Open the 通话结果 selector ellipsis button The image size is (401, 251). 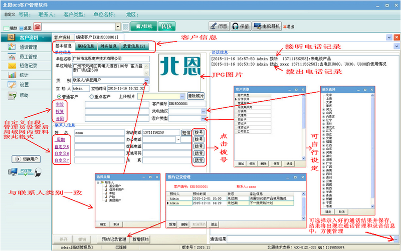[x=396, y=239]
